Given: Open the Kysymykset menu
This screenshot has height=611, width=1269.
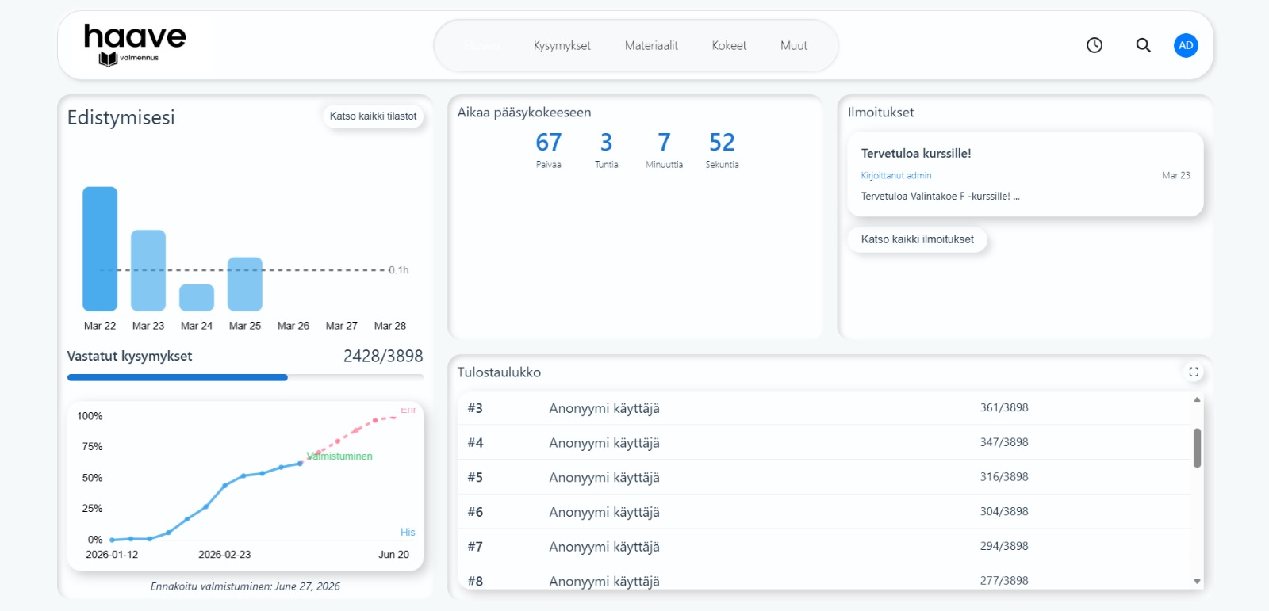Looking at the screenshot, I should (562, 45).
